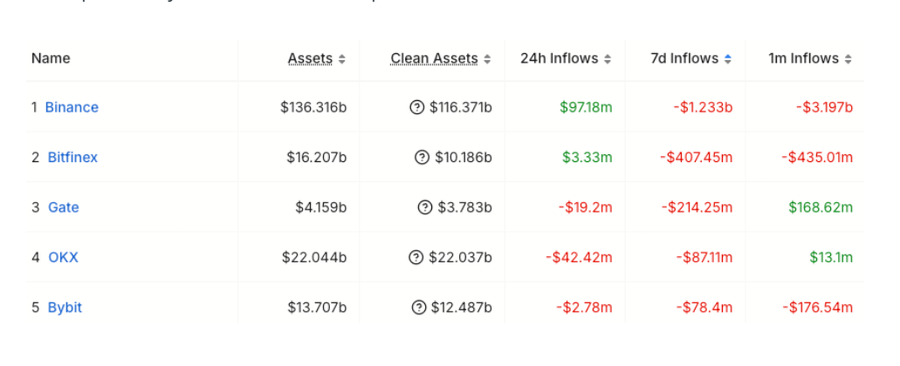Open the Gate exchange page

point(63,207)
